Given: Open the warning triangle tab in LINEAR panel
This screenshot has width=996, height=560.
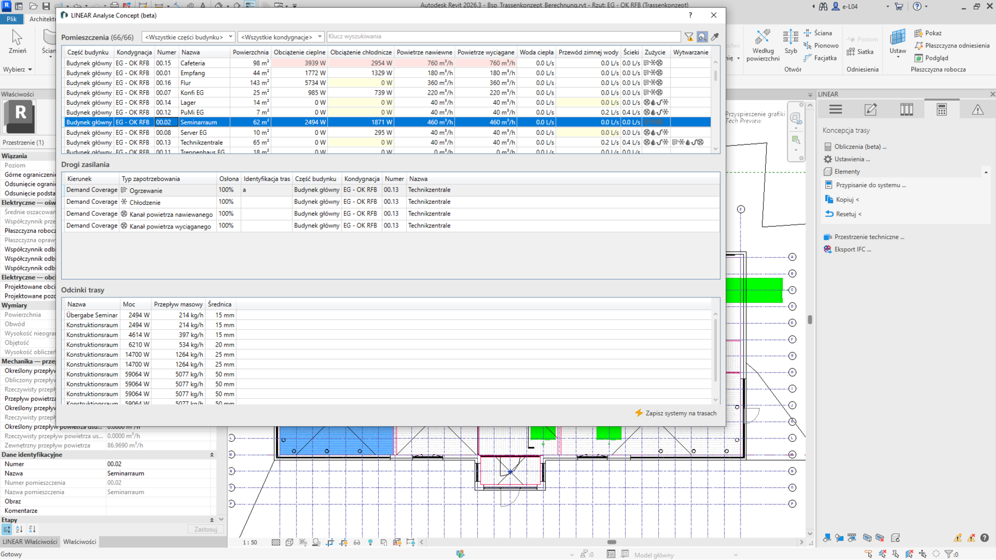Looking at the screenshot, I should click(978, 110).
